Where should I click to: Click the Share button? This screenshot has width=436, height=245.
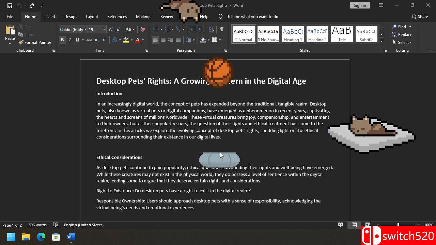(419, 17)
